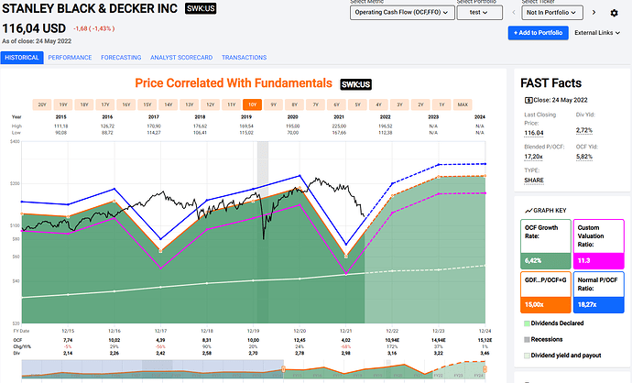Click the SWK:US ticker badge near company name

pos(202,9)
